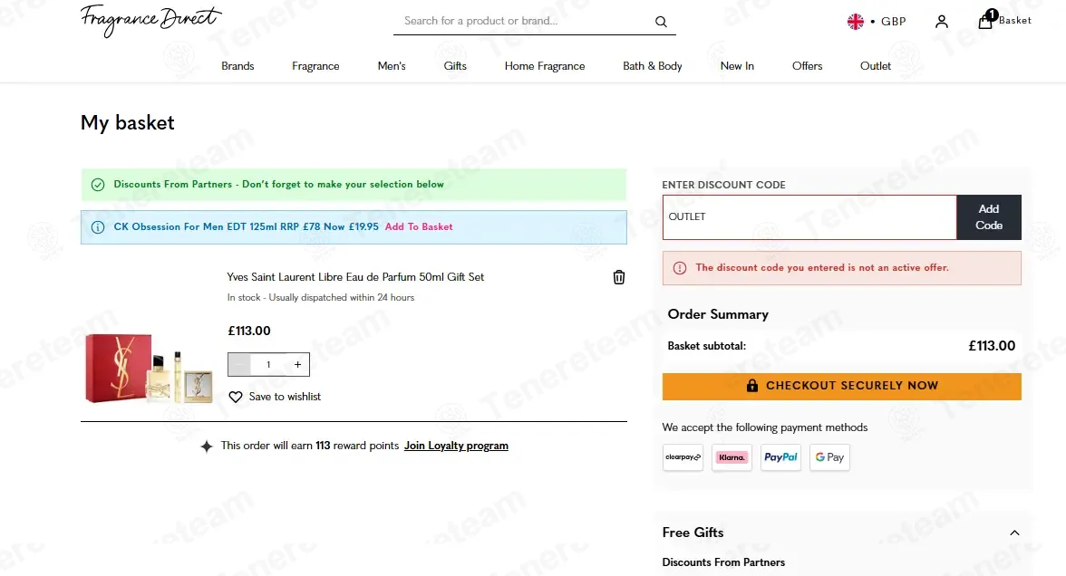1066x576 pixels.
Task: Open the Outlet menu item
Action: 875,66
